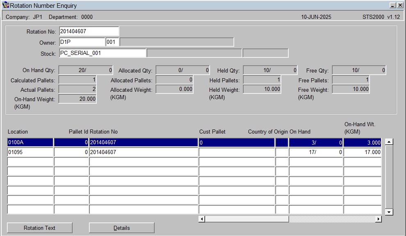Click the second empty Stock description field

[x=265, y=53]
